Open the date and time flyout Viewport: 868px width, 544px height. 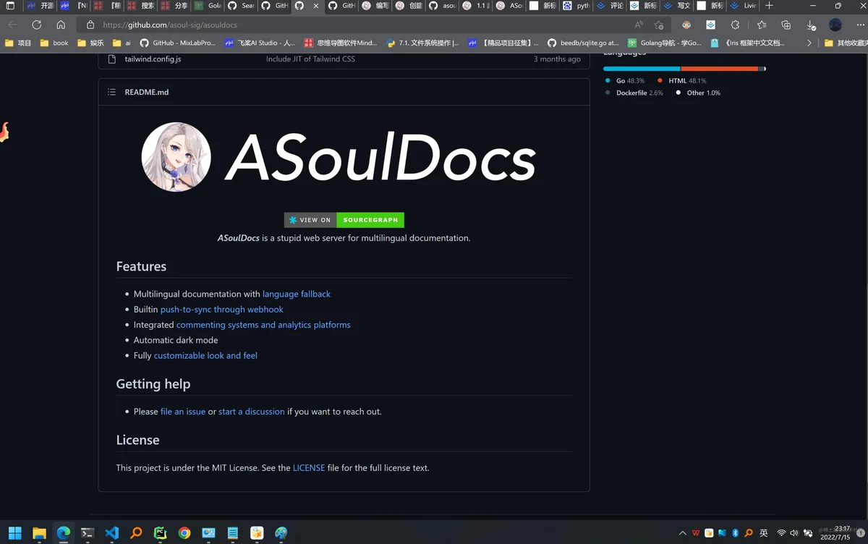tap(835, 533)
